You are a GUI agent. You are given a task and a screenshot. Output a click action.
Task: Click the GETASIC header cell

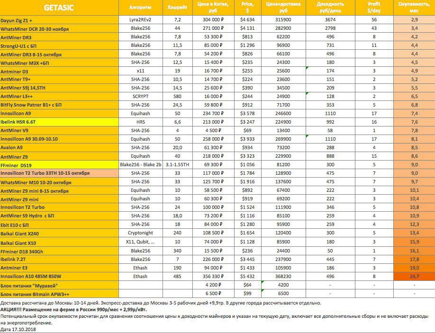(x=59, y=8)
